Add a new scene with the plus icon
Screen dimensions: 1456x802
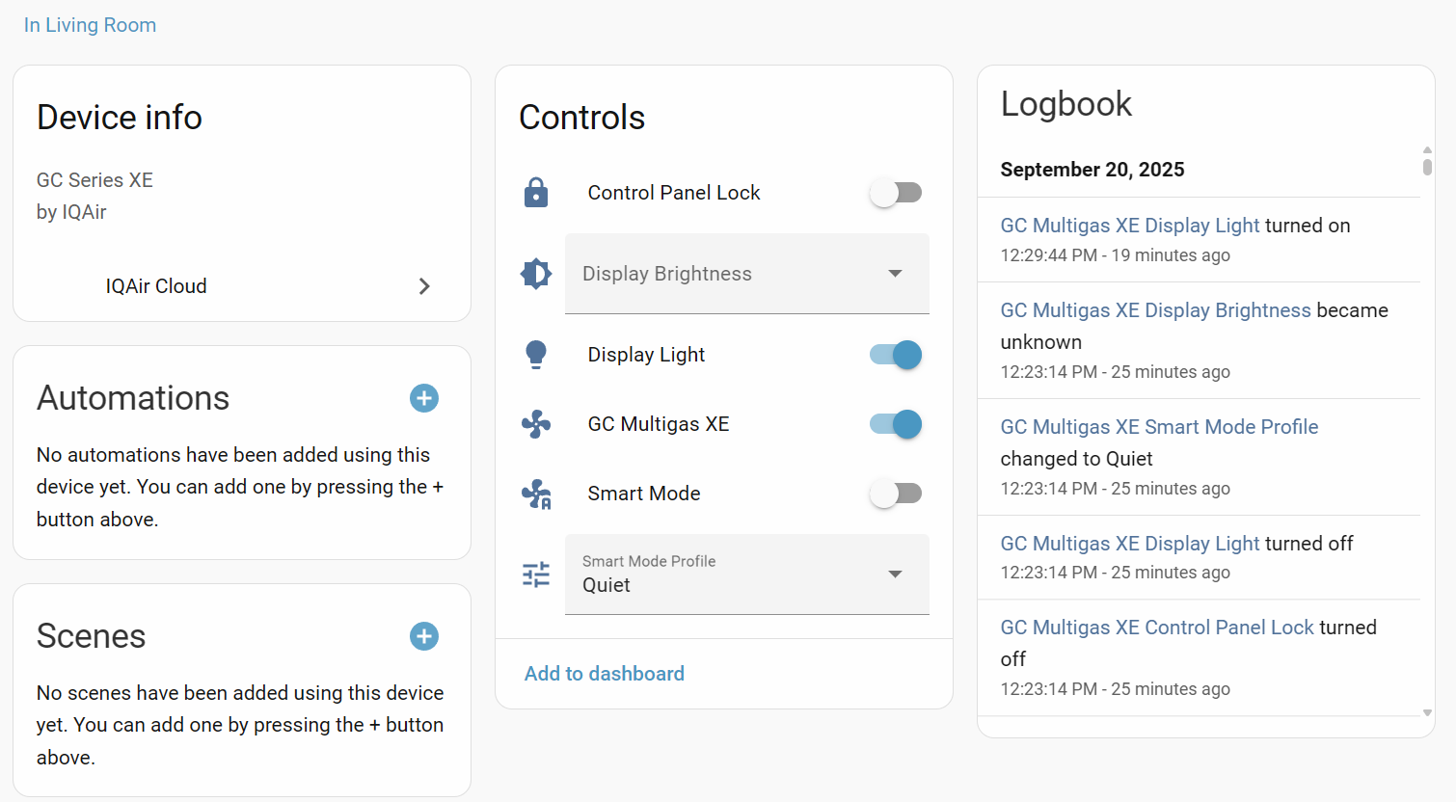pyautogui.click(x=424, y=636)
